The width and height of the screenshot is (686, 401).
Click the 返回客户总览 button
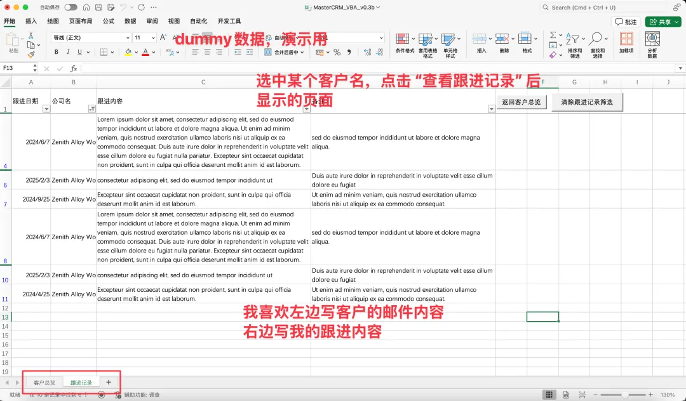click(521, 102)
